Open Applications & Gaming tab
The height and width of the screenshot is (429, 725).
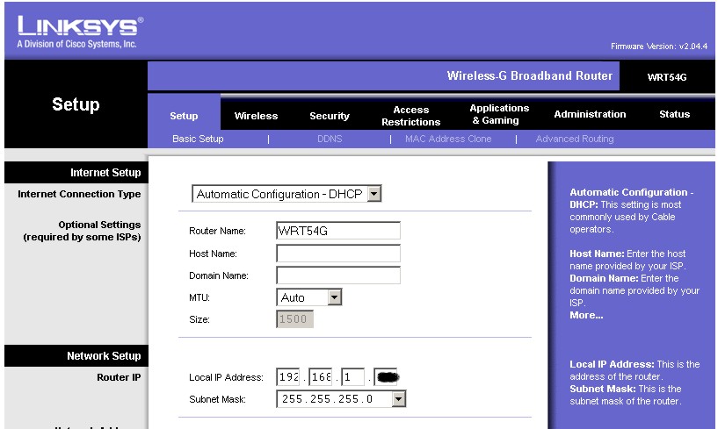[x=499, y=114]
